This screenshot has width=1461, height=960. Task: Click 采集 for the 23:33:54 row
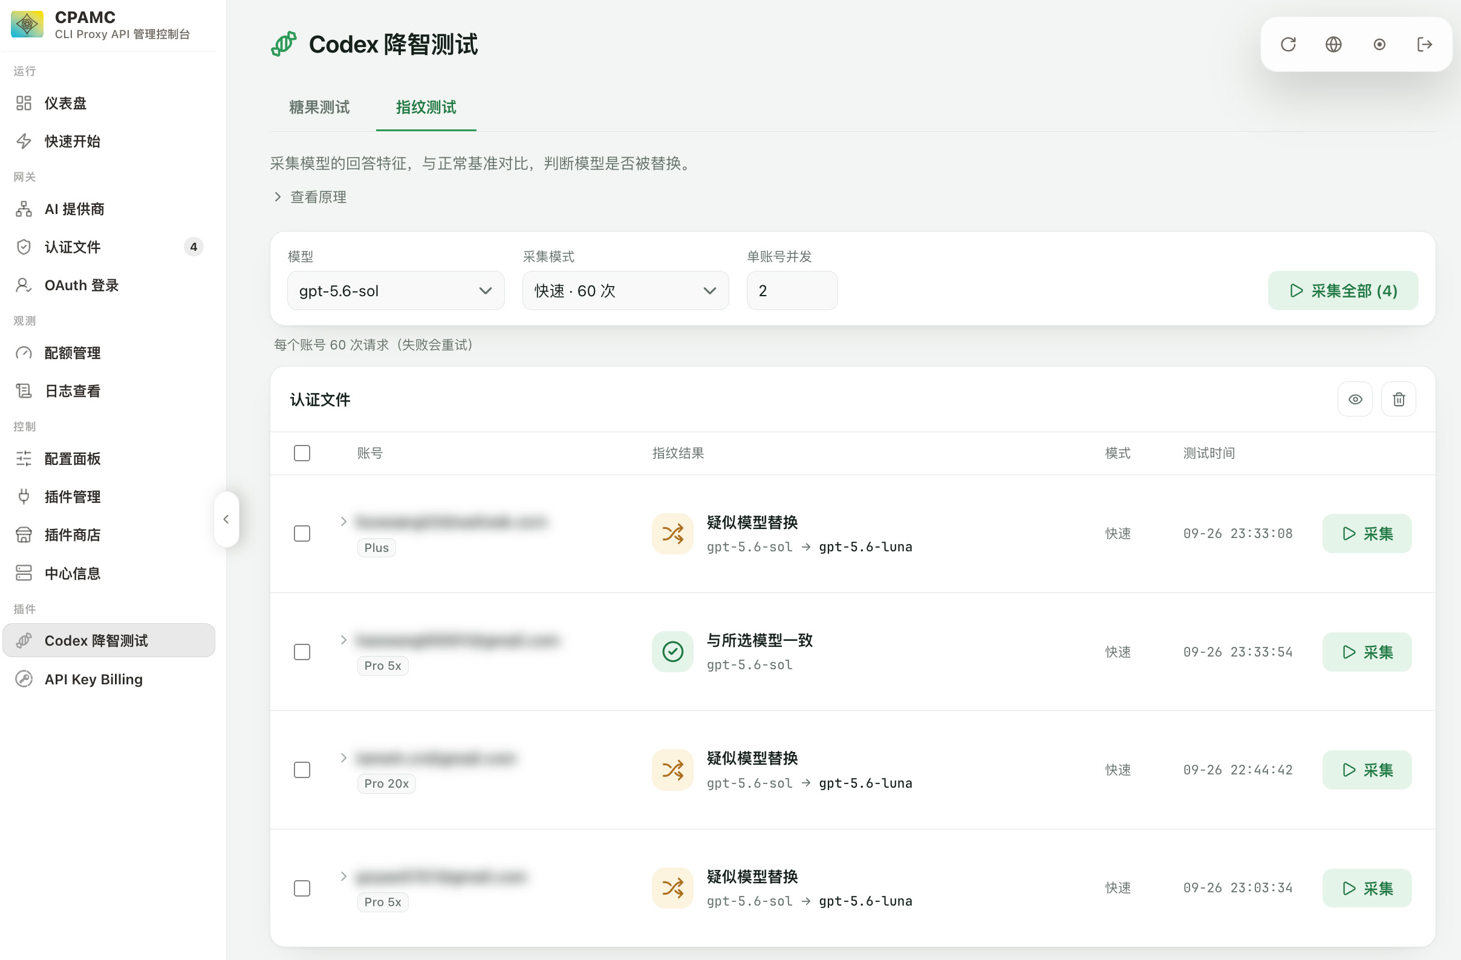pyautogui.click(x=1367, y=652)
